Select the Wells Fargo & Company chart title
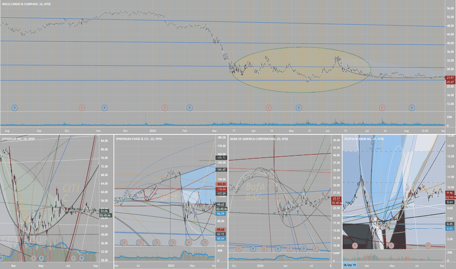456x269 pixels. coord(26,4)
